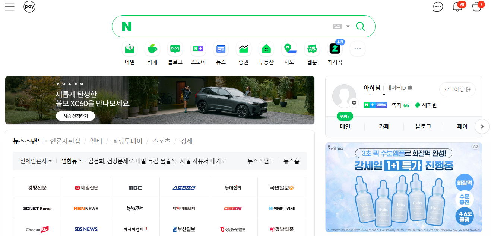
Task: Click the green N logo in search box
Action: point(127,26)
